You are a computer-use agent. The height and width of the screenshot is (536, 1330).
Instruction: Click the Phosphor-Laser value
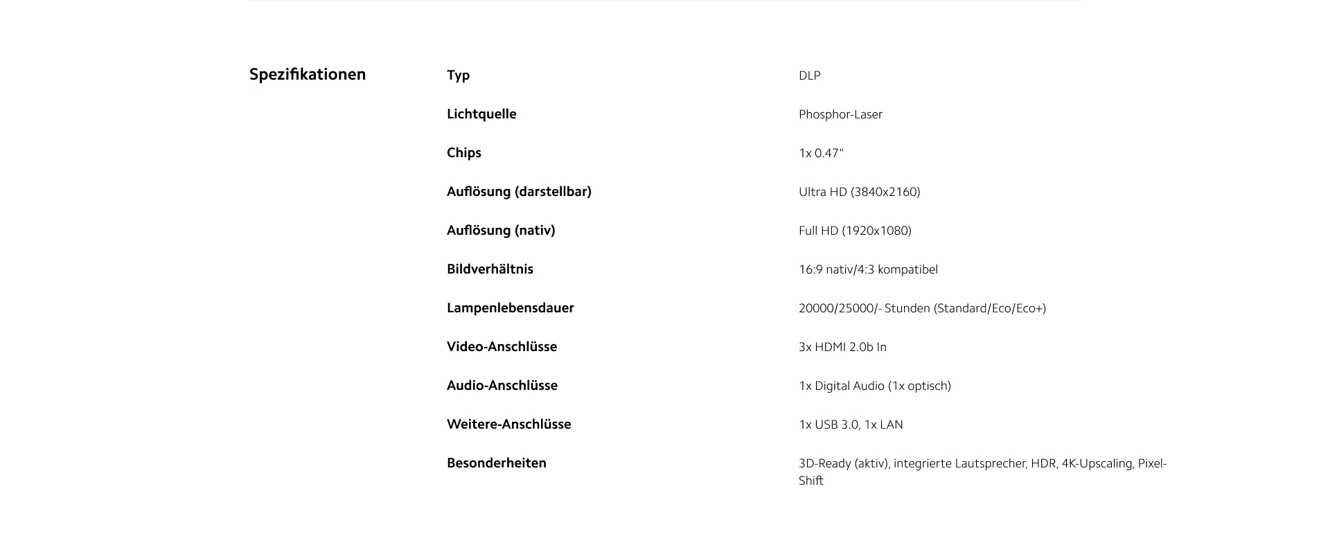[840, 114]
